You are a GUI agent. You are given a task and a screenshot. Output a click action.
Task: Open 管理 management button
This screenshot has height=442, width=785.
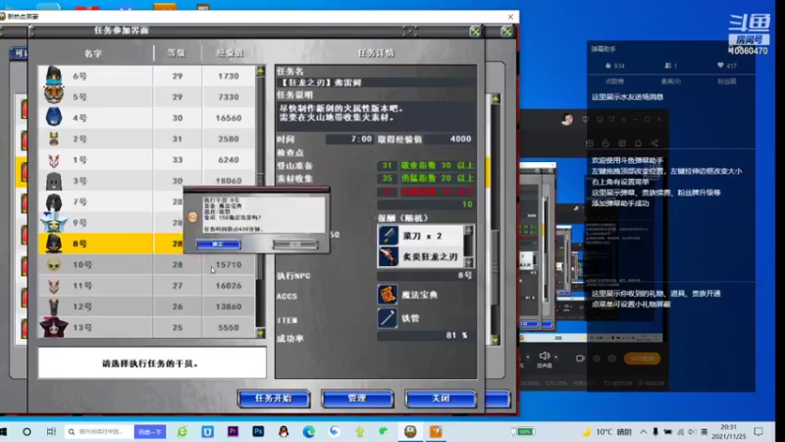click(357, 399)
